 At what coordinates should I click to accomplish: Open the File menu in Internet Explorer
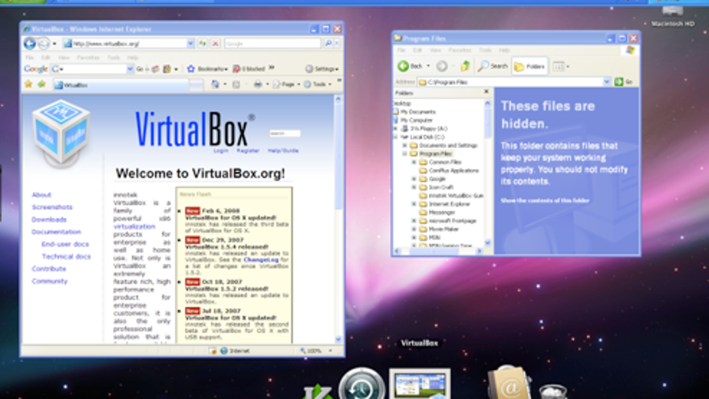pyautogui.click(x=30, y=58)
